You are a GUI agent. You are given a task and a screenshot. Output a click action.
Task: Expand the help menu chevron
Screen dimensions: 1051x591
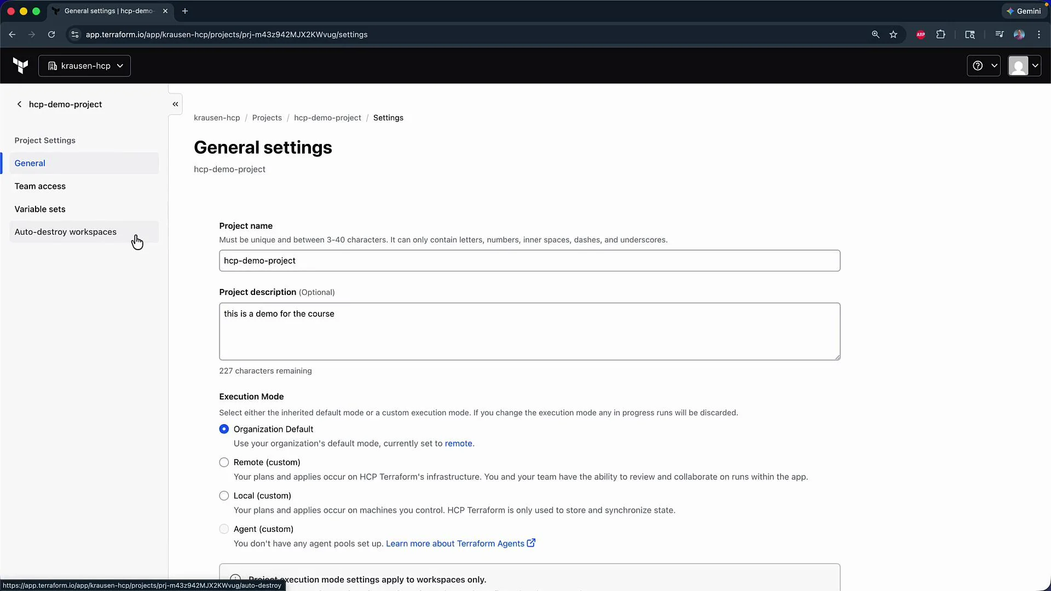click(994, 66)
